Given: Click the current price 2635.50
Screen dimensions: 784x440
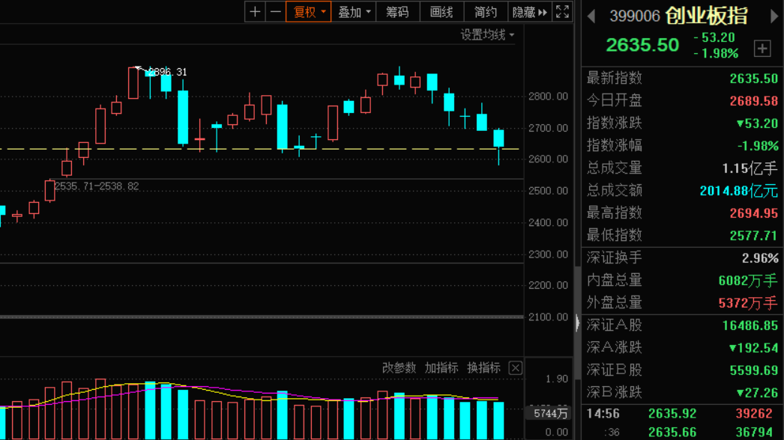Looking at the screenshot, I should click(x=642, y=45).
